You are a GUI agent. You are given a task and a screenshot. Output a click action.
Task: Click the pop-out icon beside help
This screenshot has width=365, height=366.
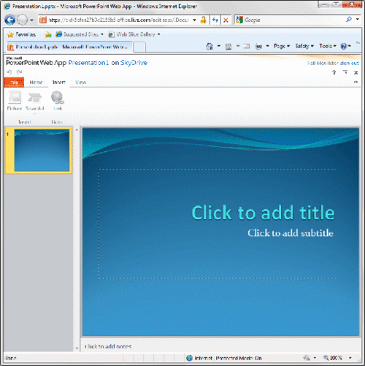point(345,72)
